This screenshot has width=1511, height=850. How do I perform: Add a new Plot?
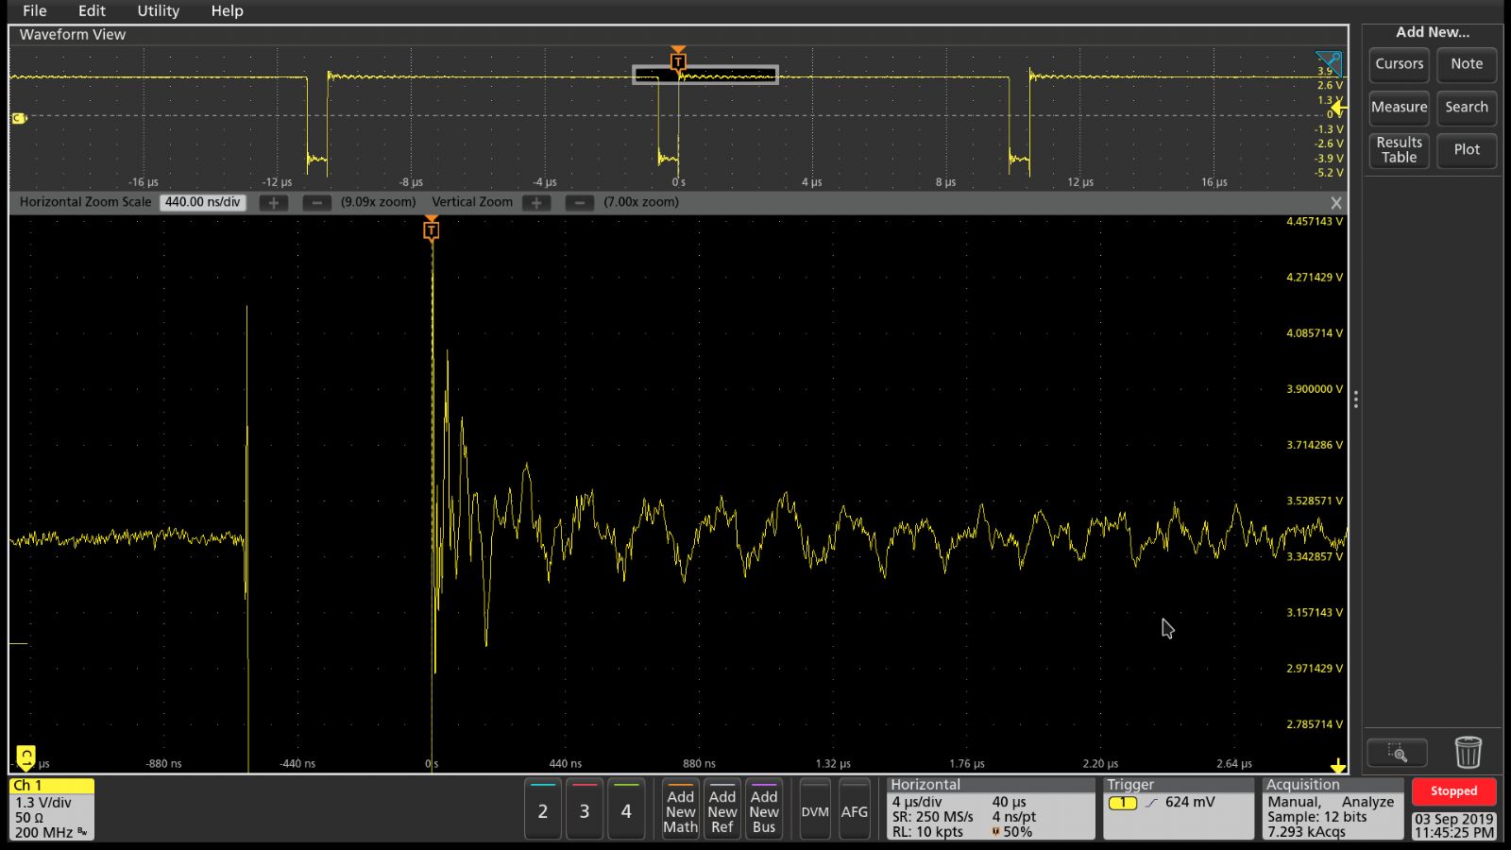coord(1467,150)
